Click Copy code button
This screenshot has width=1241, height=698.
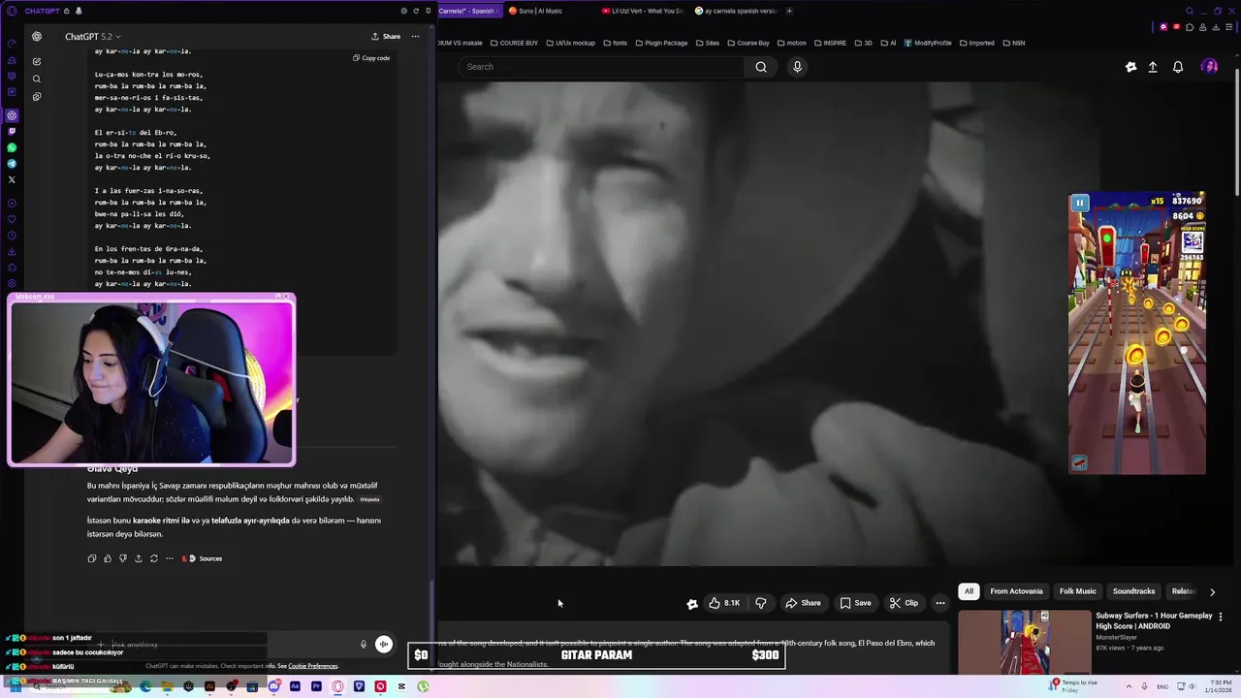371,58
